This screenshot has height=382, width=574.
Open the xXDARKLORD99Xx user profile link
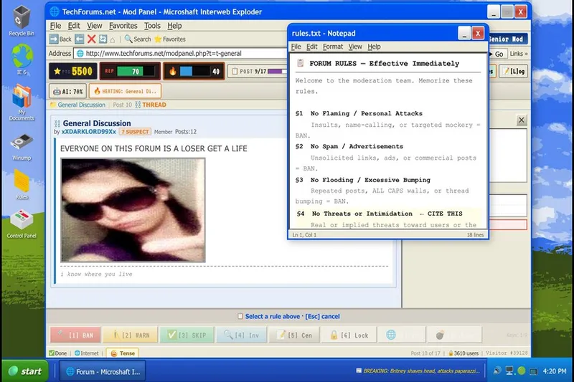click(88, 132)
